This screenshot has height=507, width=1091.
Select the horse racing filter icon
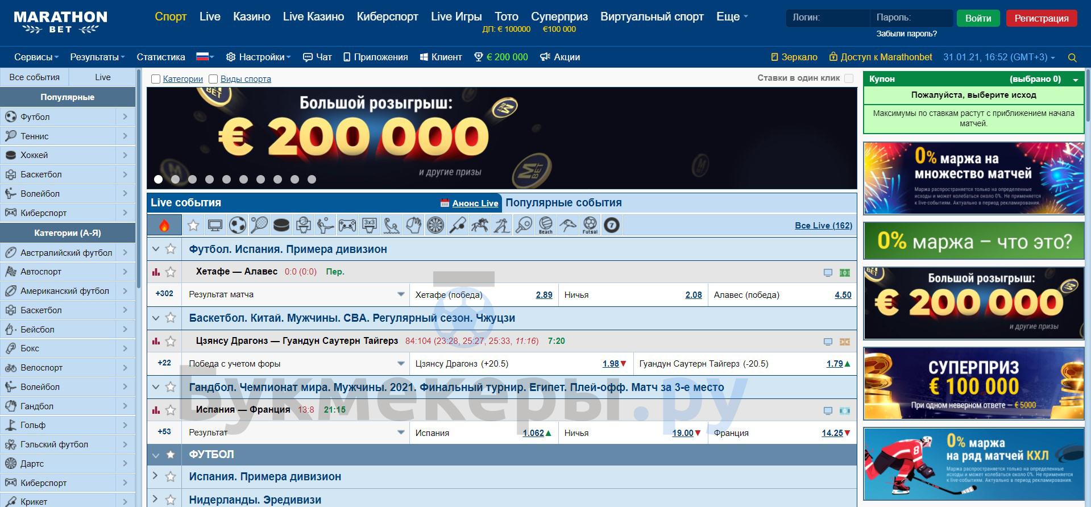point(479,226)
